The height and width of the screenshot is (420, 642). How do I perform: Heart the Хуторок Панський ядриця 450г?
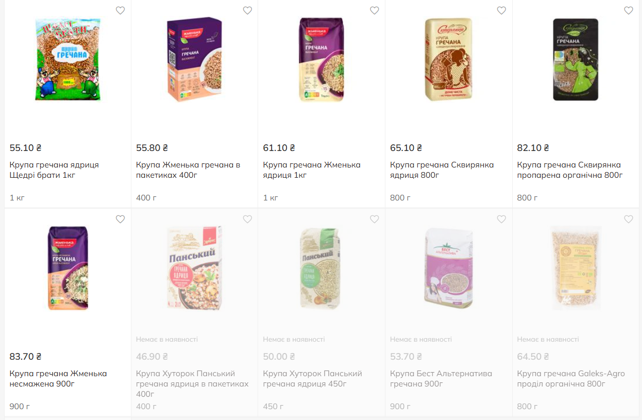pyautogui.click(x=375, y=219)
